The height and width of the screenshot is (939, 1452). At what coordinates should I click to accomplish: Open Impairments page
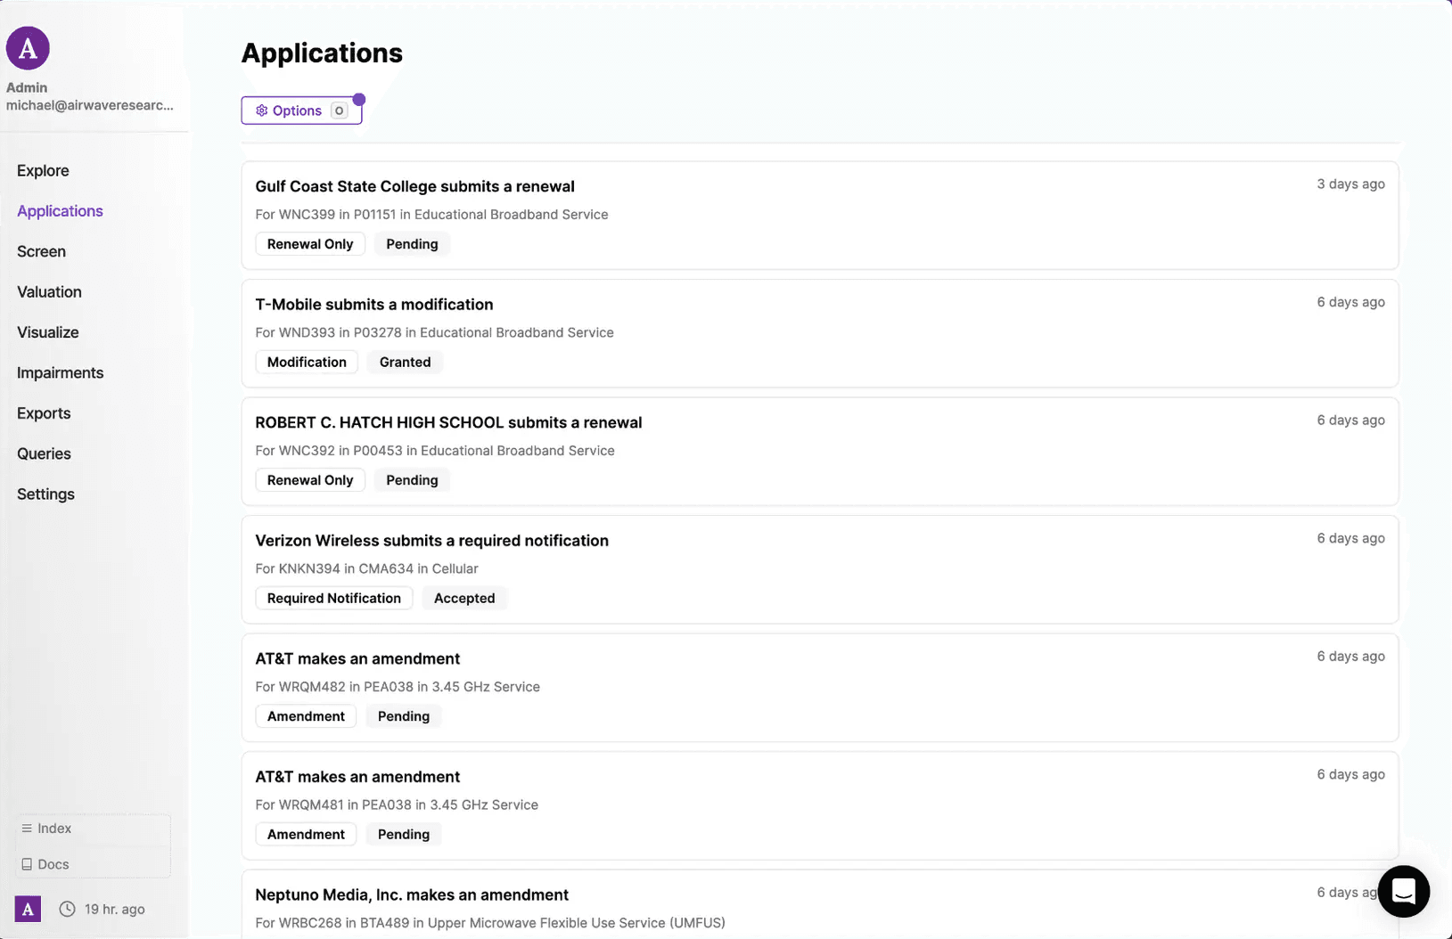[x=60, y=372]
